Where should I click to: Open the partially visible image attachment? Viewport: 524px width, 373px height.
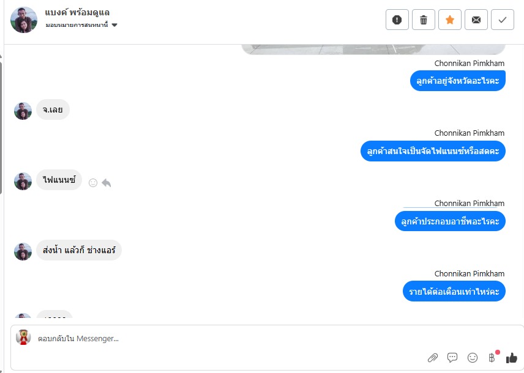point(373,50)
